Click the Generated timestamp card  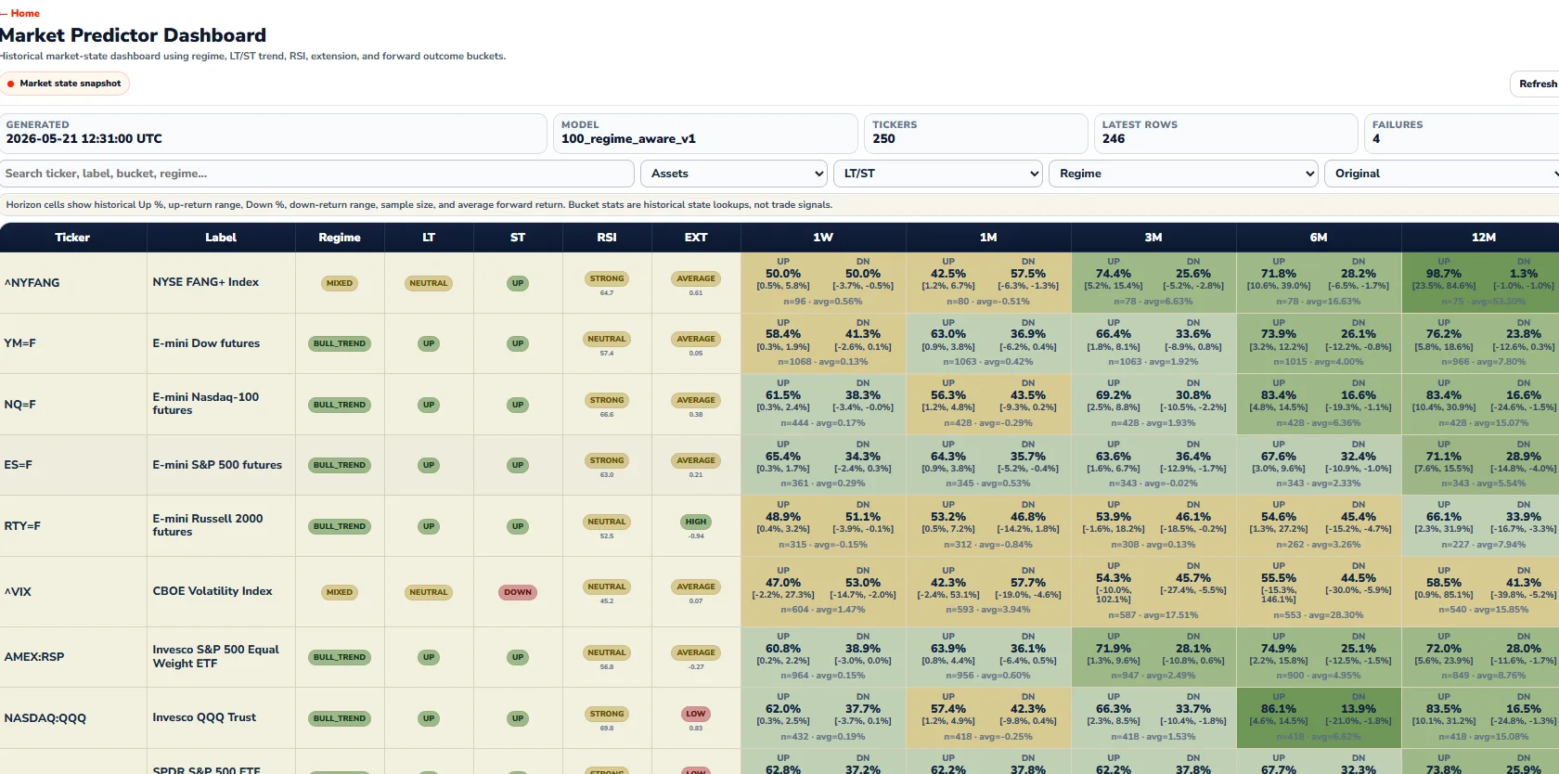pos(273,134)
